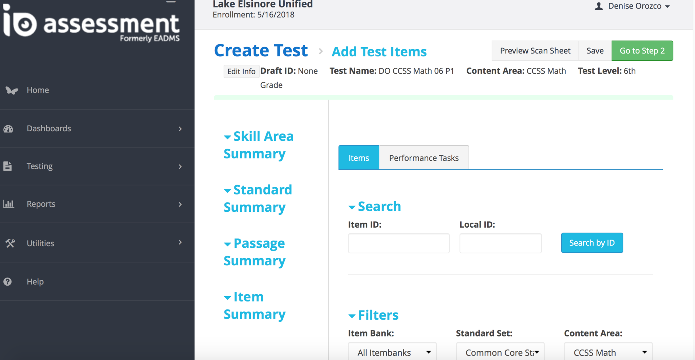
Task: Click the Dashboards gauge icon
Action: [x=8, y=129]
